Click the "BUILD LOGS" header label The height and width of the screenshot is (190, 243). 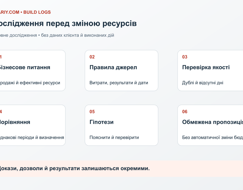click(x=37, y=12)
